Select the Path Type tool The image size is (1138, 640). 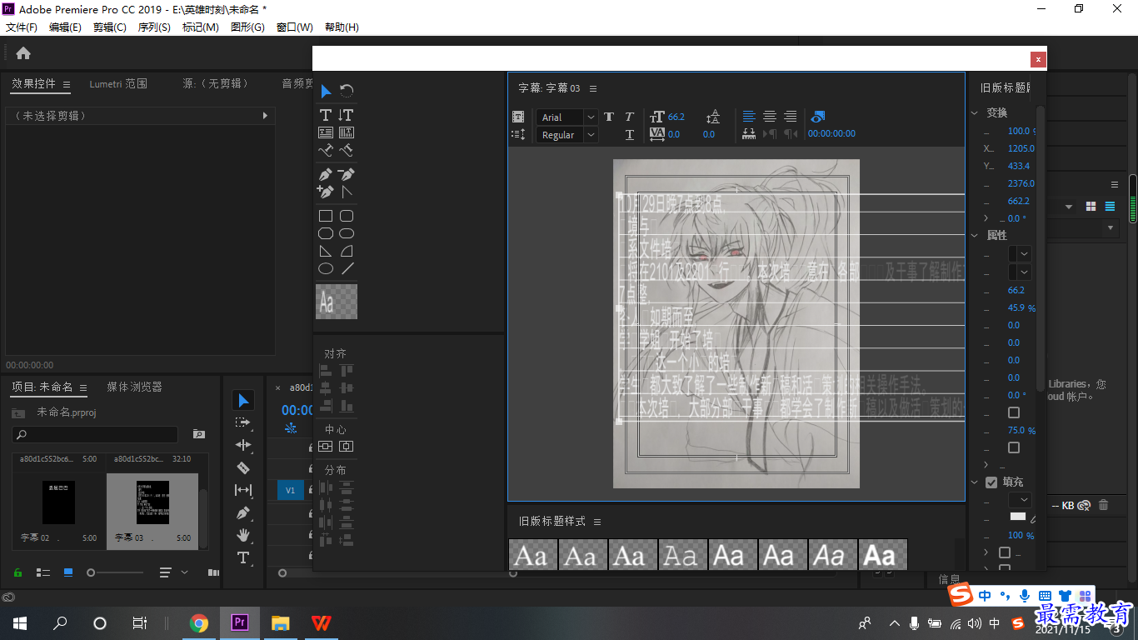pos(326,151)
